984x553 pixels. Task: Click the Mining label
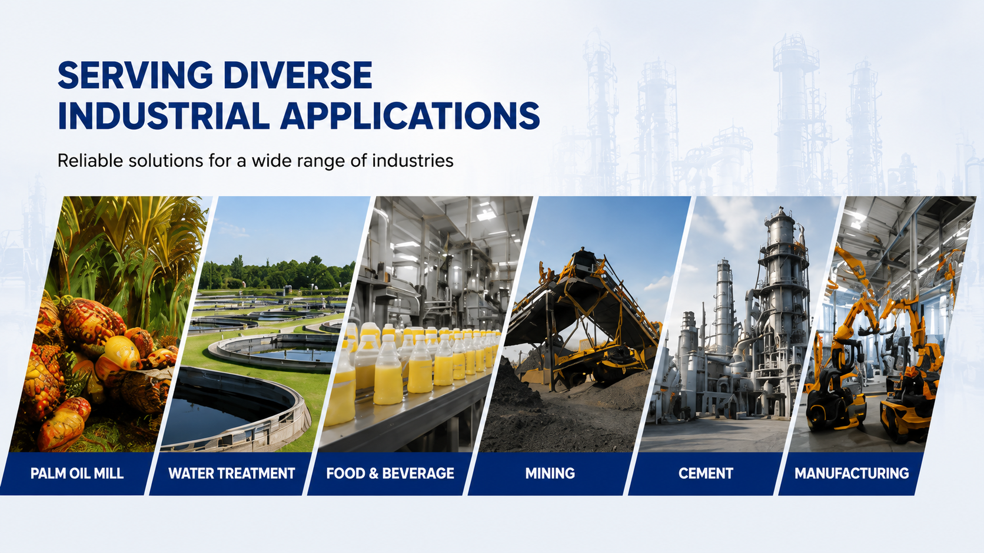(550, 474)
